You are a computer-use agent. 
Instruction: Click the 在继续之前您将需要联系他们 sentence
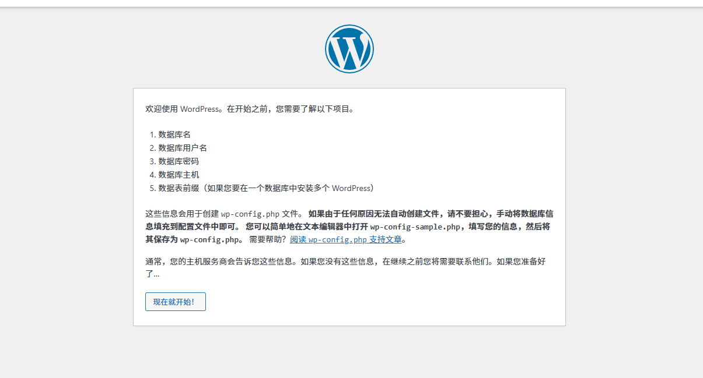pos(436,262)
